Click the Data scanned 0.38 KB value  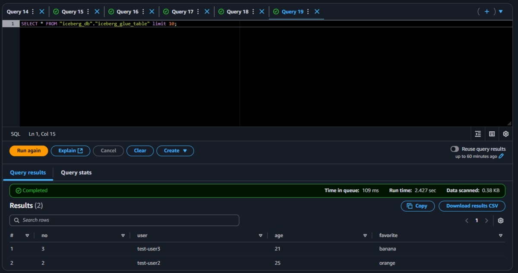(x=491, y=190)
